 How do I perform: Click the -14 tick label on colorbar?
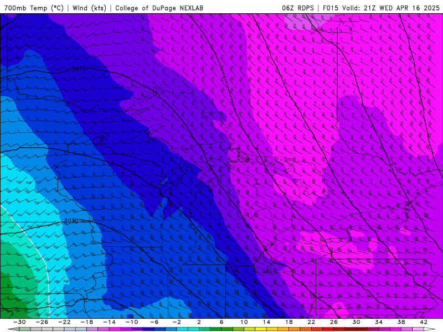[109, 322]
